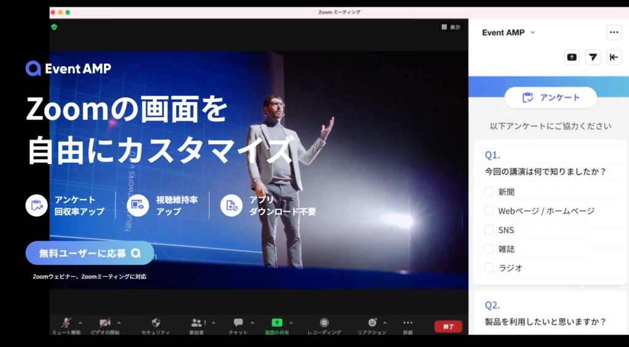Click the no app download icon
Screen dimensions: 629x347
click(x=231, y=205)
